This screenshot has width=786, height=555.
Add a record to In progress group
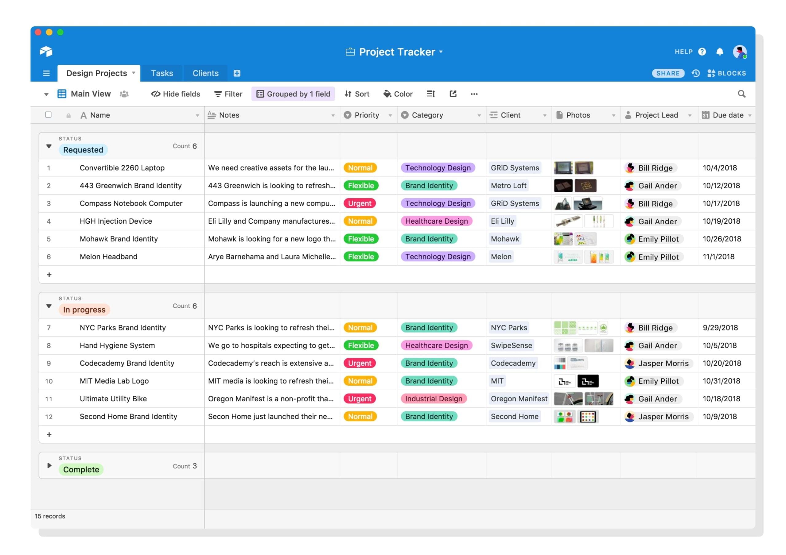pyautogui.click(x=49, y=434)
